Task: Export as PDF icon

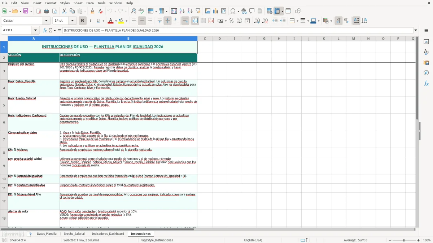Action: (39, 11)
